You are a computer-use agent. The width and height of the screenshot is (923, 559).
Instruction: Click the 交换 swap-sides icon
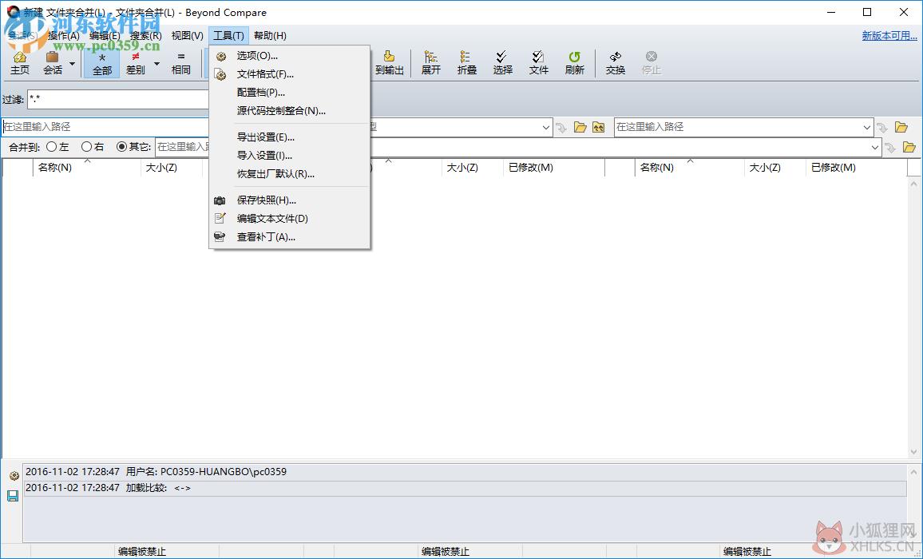[x=615, y=63]
